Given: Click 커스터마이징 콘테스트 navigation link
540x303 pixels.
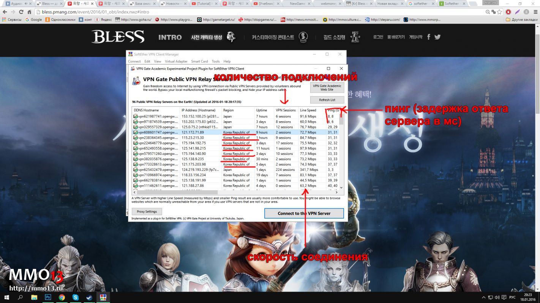Looking at the screenshot, I should point(273,37).
